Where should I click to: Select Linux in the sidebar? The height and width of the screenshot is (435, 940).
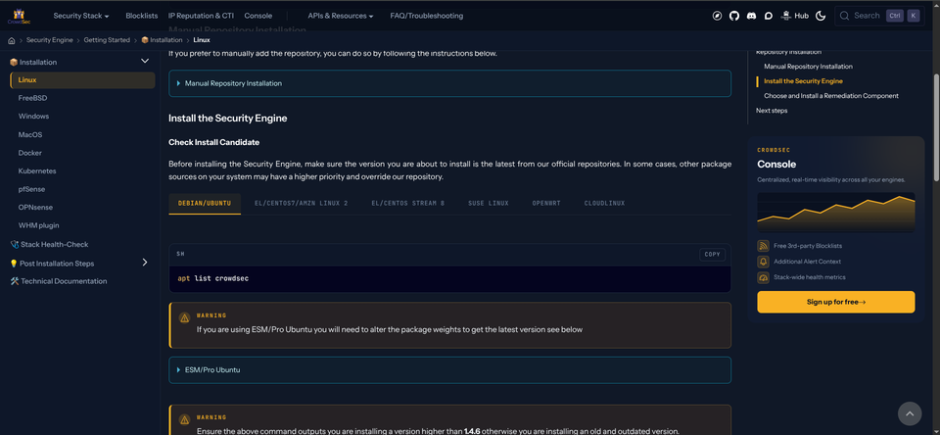82,79
